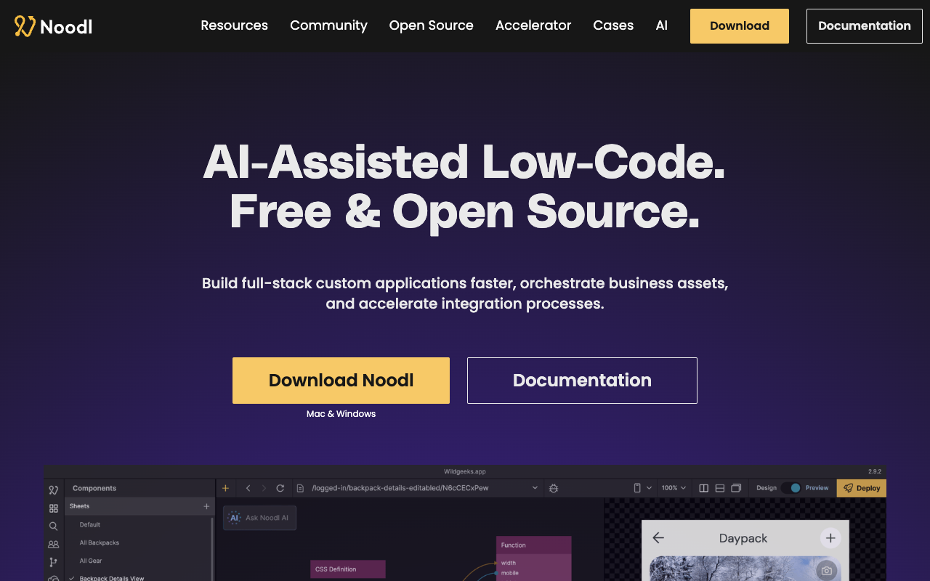
Task: Click the Preview label next to toggle
Action: tap(817, 488)
